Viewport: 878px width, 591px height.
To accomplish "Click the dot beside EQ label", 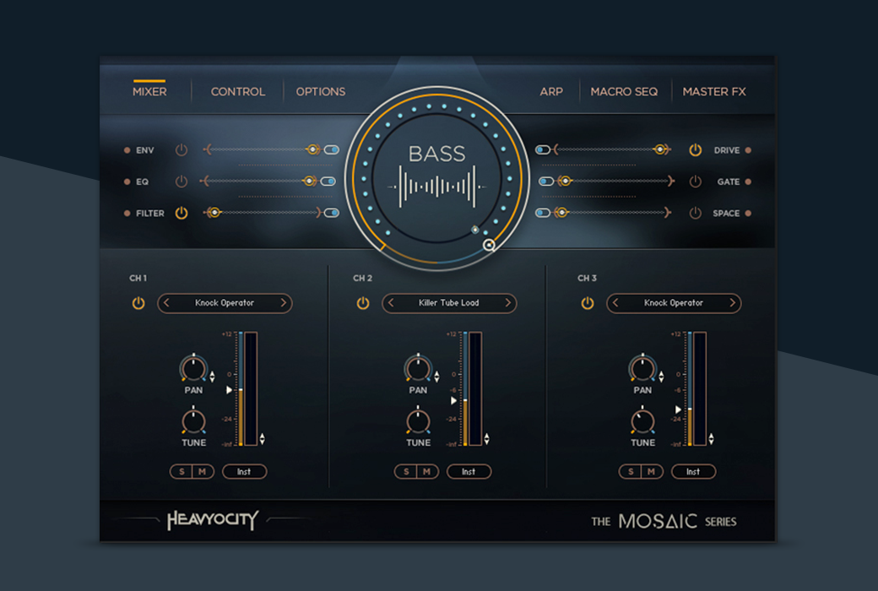I will 127,182.
